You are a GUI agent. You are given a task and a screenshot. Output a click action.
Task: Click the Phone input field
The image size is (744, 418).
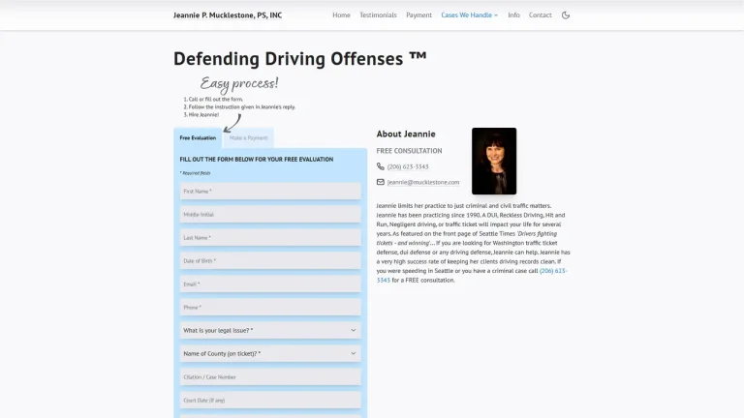point(270,307)
